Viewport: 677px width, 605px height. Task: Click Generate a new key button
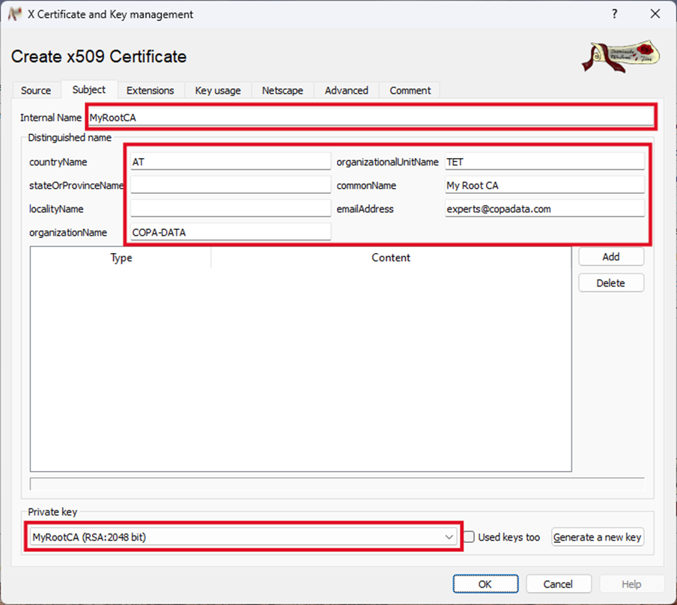(x=598, y=537)
